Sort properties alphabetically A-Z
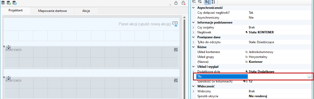The width and height of the screenshot is (314, 99). pos(213,2)
